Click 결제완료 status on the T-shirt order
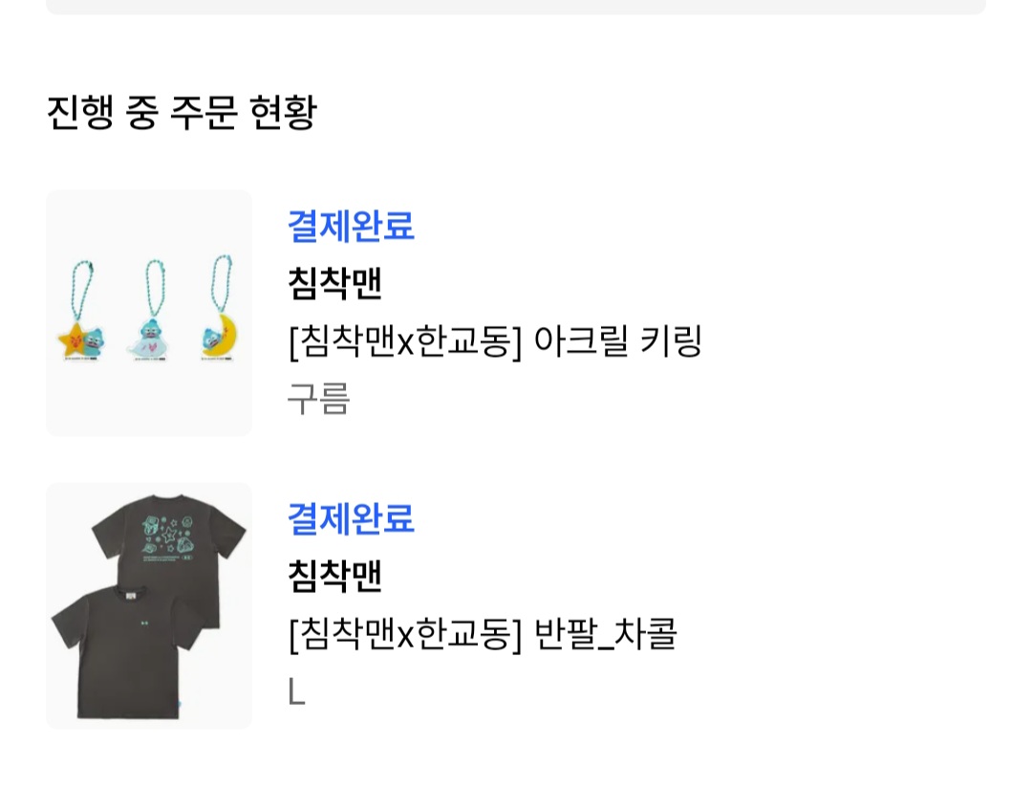This screenshot has width=1032, height=788. coord(351,518)
